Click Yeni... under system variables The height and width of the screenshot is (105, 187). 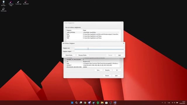98,70
